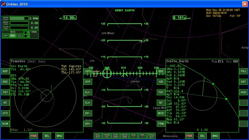249x140 pixels.
Task: Click 'Ecc 3.2145' in Orbit MFD
Action: click(x=175, y=85)
